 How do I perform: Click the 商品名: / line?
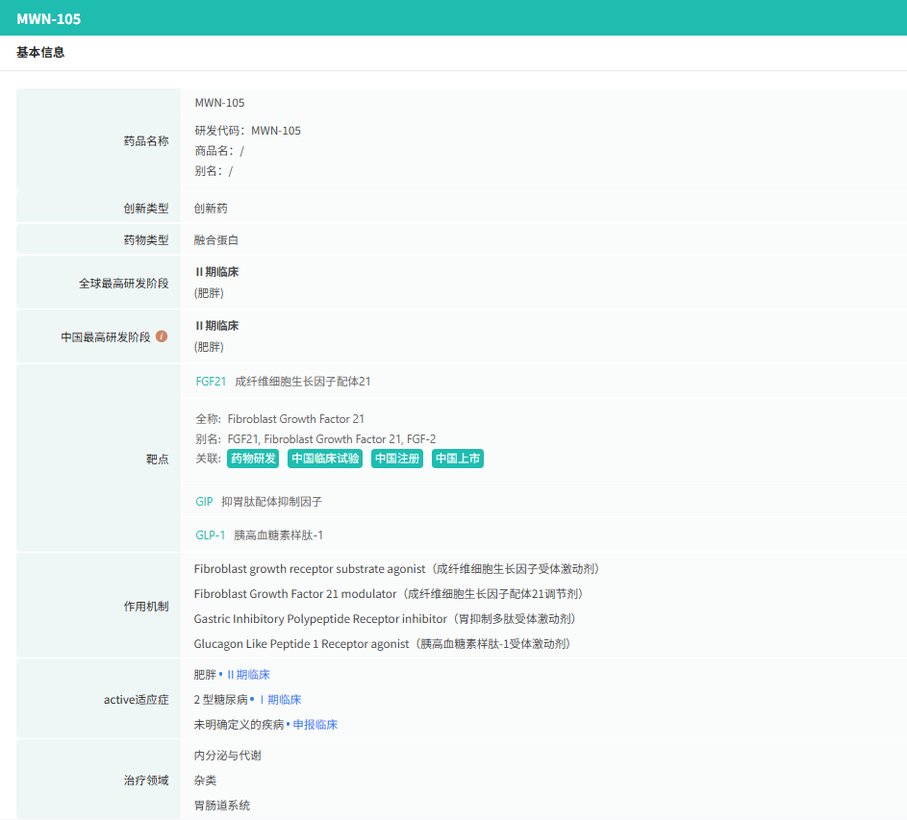pos(219,151)
